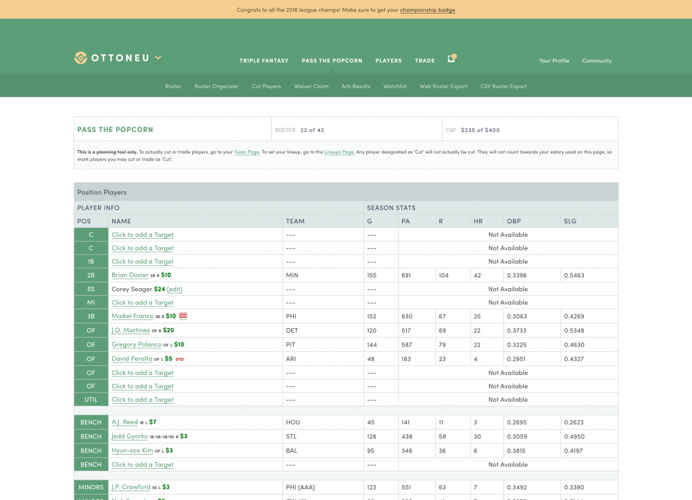692x500 pixels.
Task: Add a target in the 1B row
Action: point(143,261)
